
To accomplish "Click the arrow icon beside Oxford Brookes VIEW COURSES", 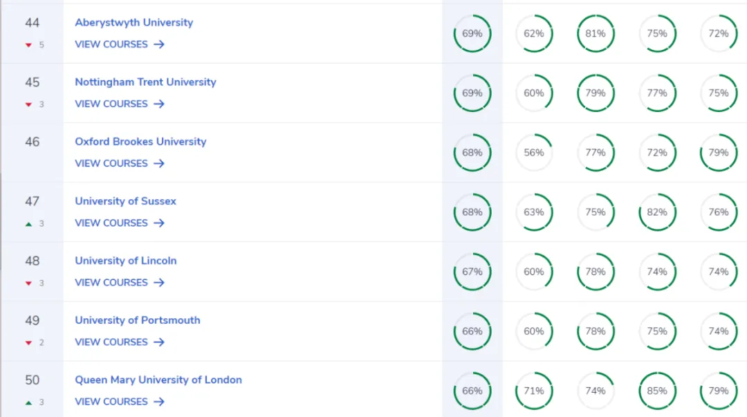I will [x=159, y=163].
